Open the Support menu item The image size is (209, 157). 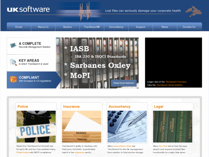coord(141,27)
